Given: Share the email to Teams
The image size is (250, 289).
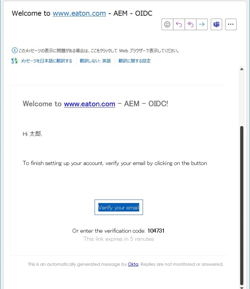Looking at the screenshot, I should tap(216, 24).
